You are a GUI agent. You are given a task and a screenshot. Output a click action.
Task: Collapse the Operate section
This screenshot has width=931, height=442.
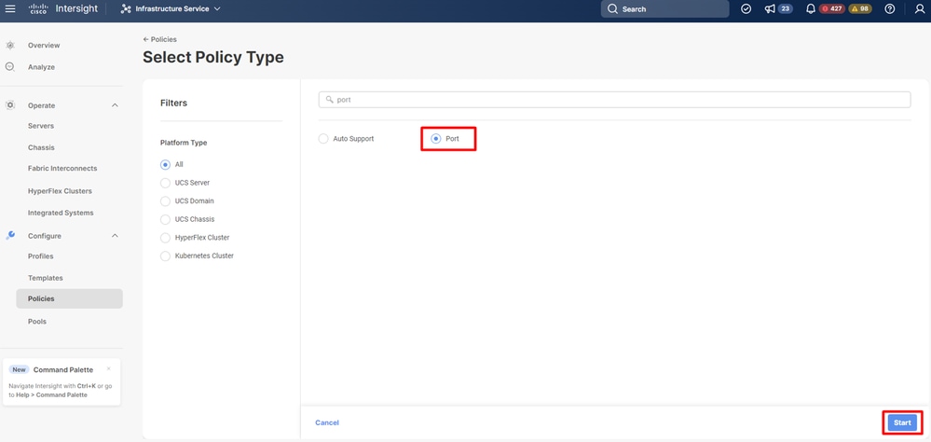(x=116, y=105)
